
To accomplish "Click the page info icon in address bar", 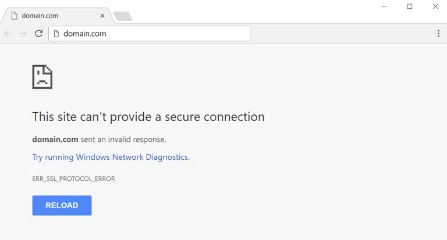I will click(56, 34).
